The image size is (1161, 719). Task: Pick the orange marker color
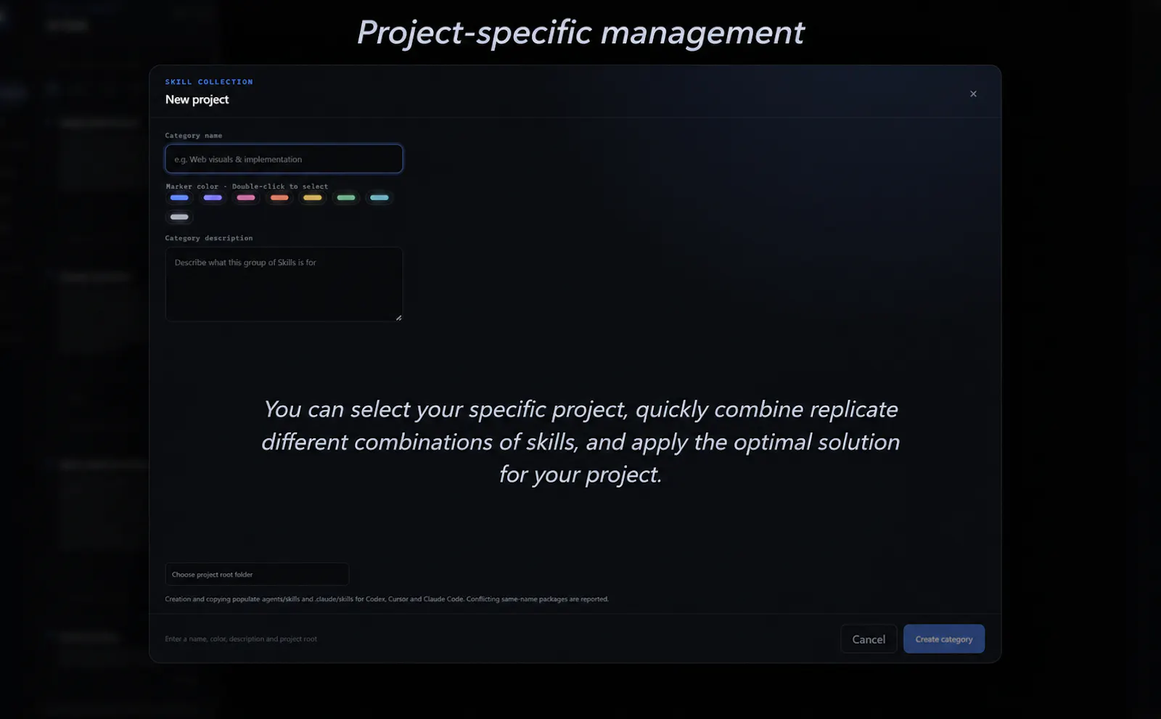279,197
